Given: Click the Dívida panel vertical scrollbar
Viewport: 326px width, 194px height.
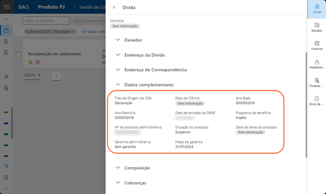Looking at the screenshot, I should 306,105.
